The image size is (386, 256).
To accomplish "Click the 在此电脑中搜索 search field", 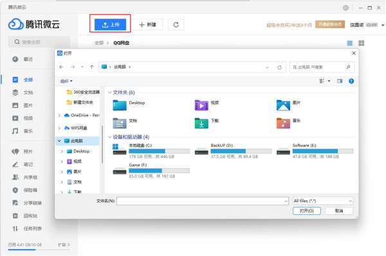I will (x=322, y=67).
